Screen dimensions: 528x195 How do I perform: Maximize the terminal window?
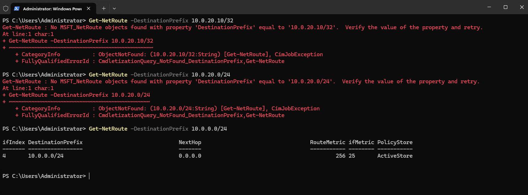pos(505,7)
